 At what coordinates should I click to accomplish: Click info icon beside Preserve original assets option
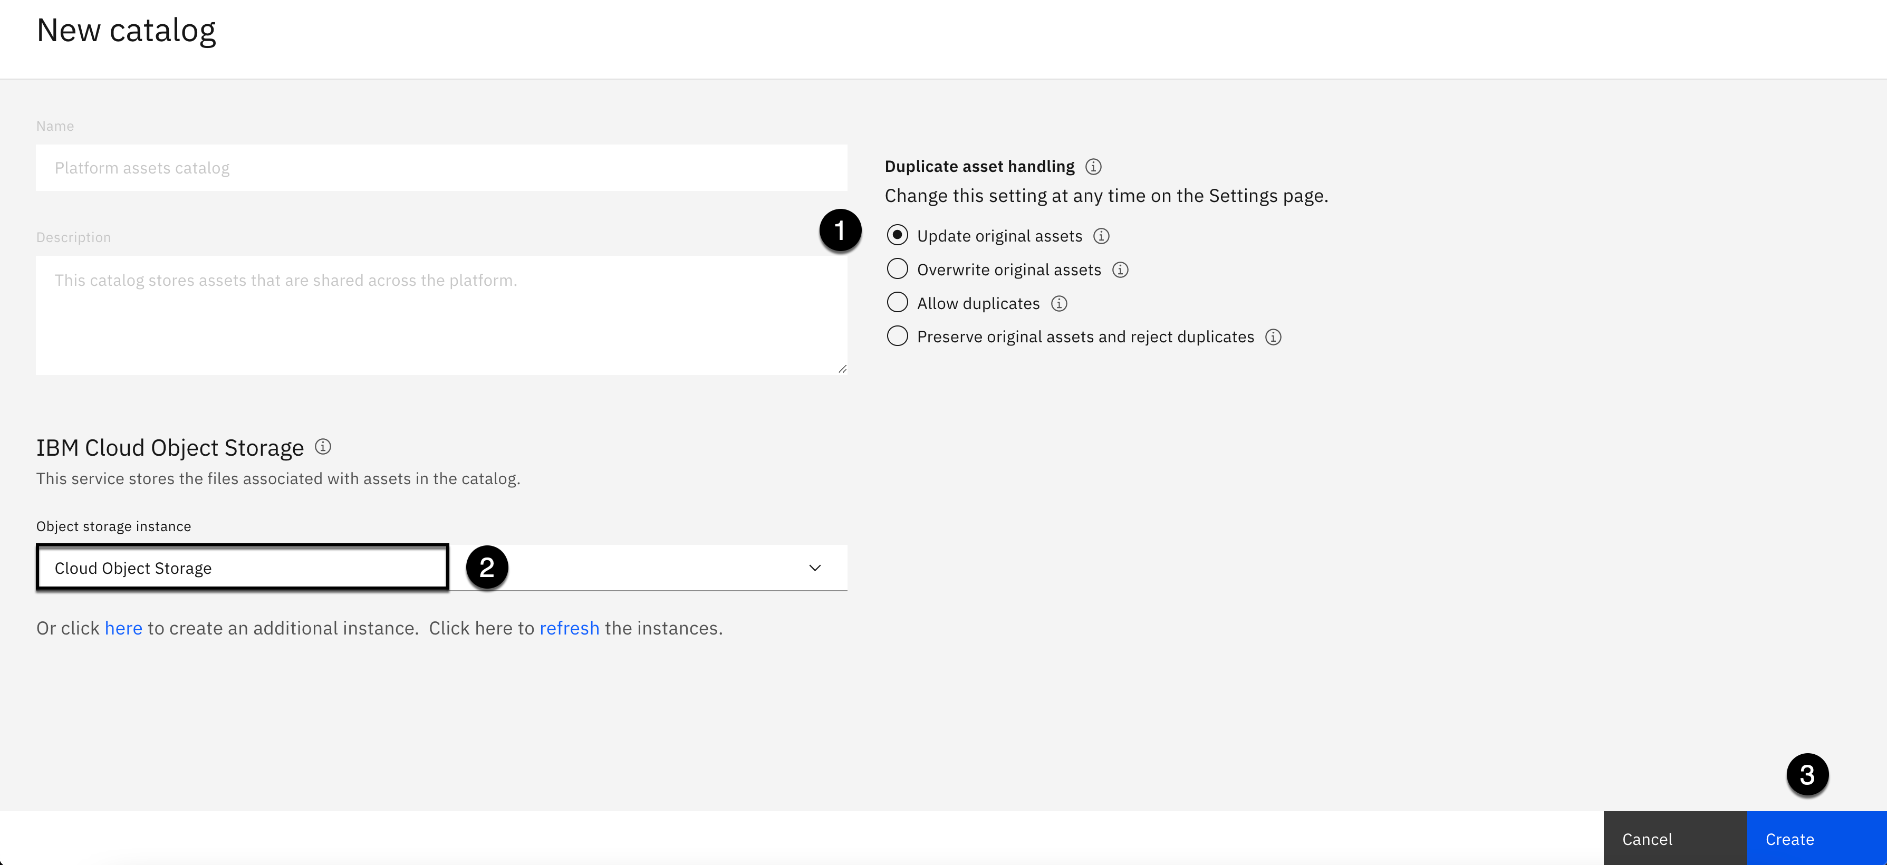point(1273,337)
